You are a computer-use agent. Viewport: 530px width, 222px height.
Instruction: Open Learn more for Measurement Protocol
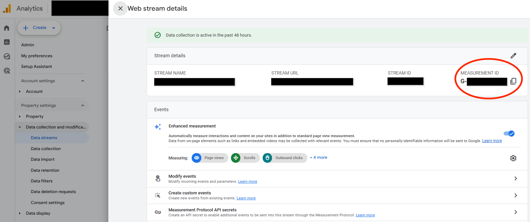(365, 215)
